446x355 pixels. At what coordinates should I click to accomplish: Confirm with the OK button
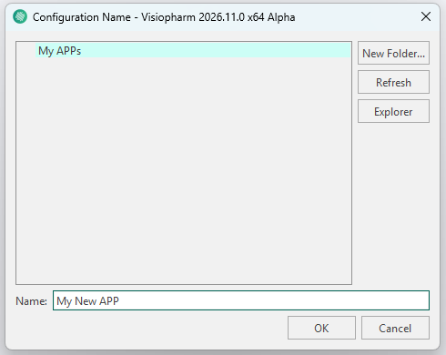[x=321, y=328]
